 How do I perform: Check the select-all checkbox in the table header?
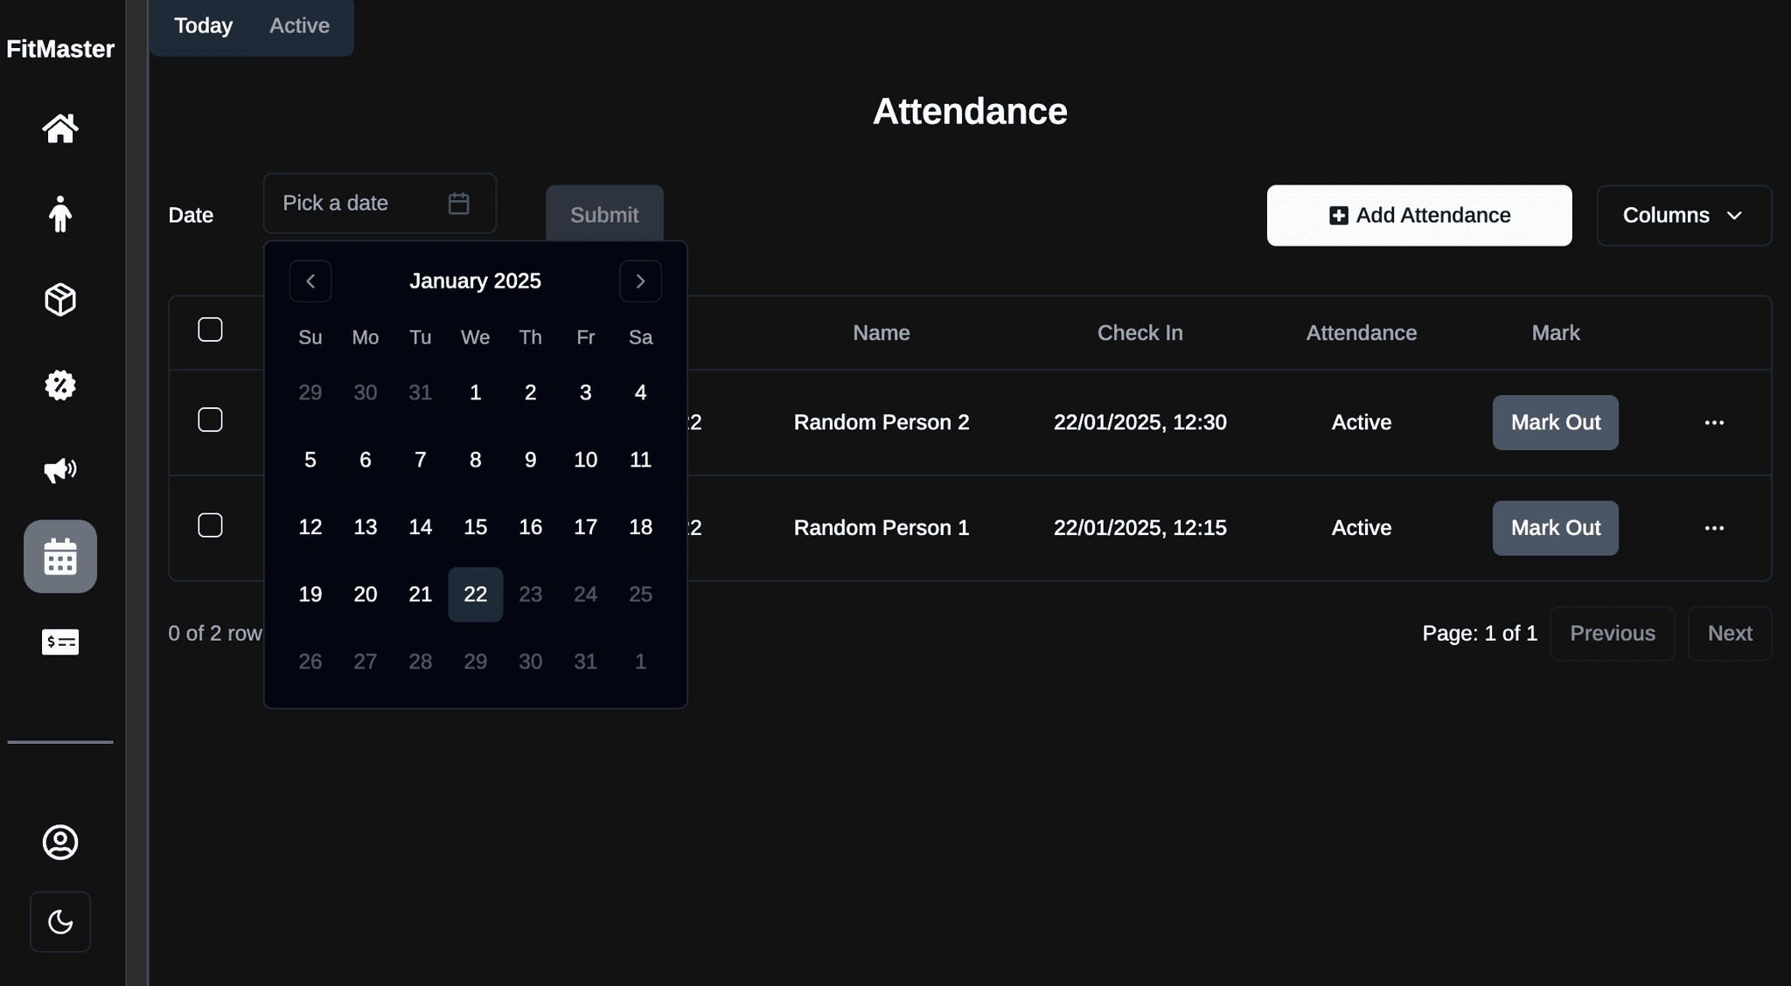210,330
